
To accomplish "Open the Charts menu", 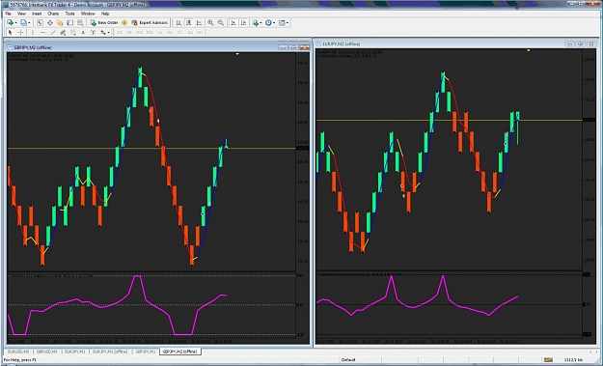I will click(x=53, y=14).
